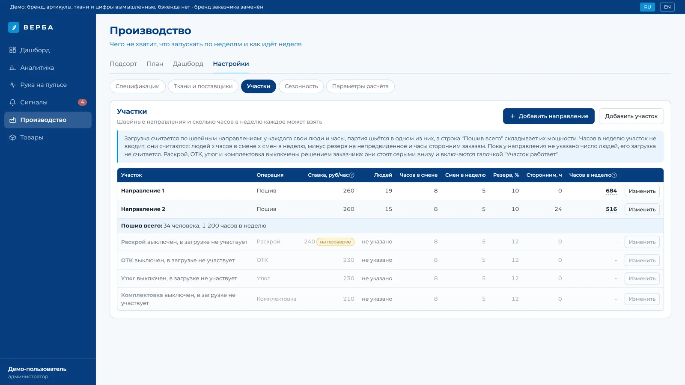Select the Сезонность settings pill
The height and width of the screenshot is (385, 685).
tap(301, 86)
